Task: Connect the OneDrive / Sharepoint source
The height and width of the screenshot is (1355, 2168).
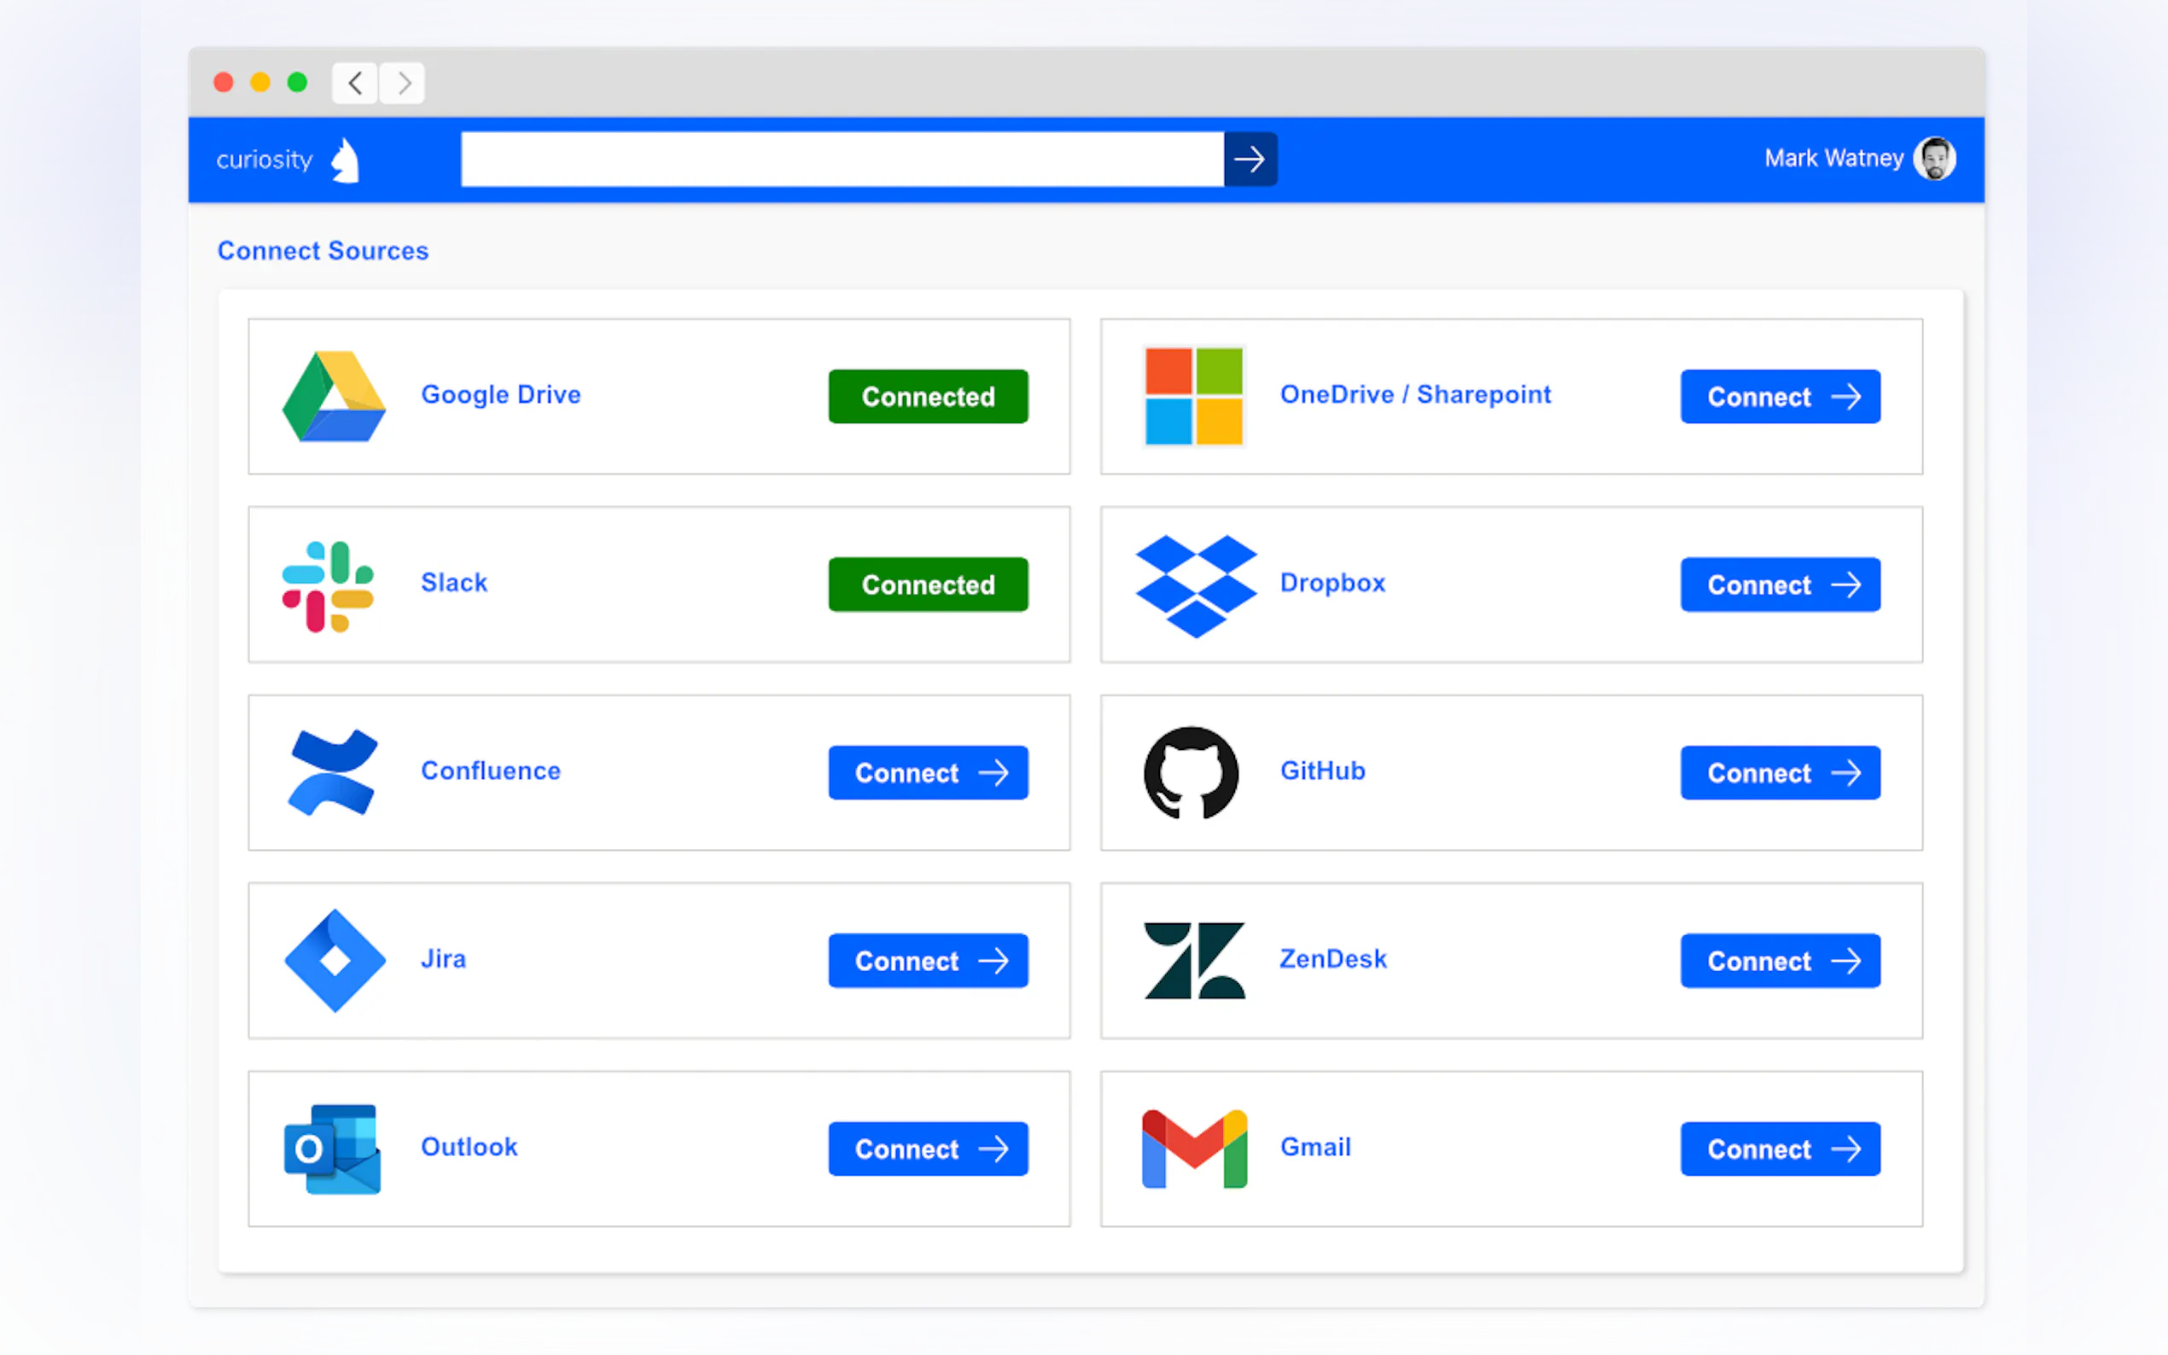Action: 1779,396
